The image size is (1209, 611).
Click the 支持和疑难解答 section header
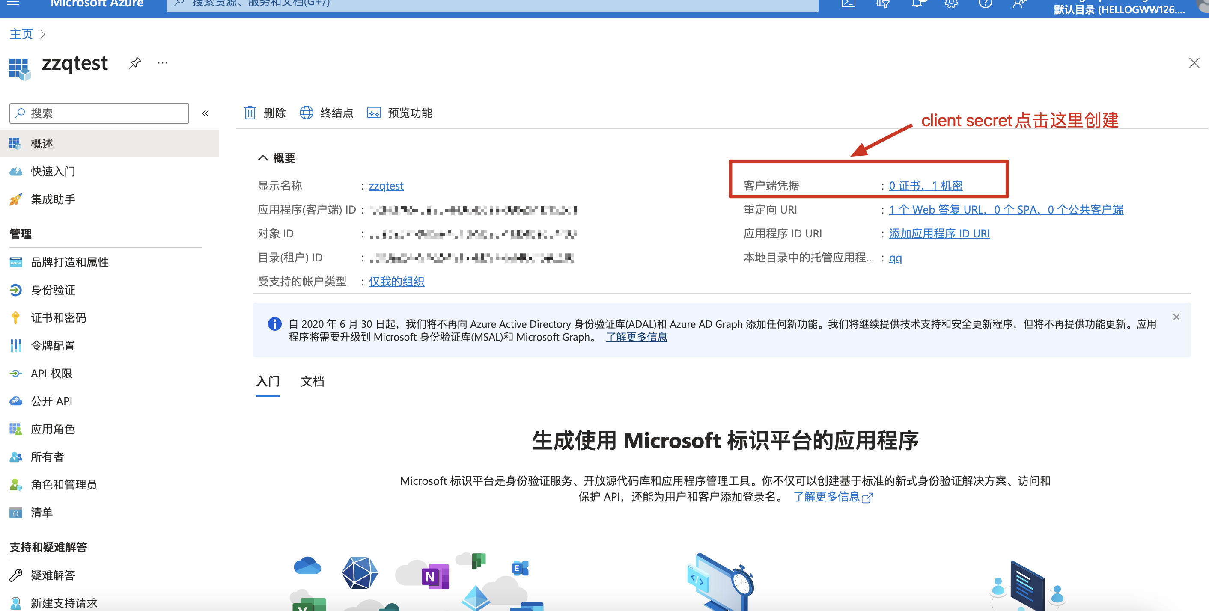click(x=48, y=547)
